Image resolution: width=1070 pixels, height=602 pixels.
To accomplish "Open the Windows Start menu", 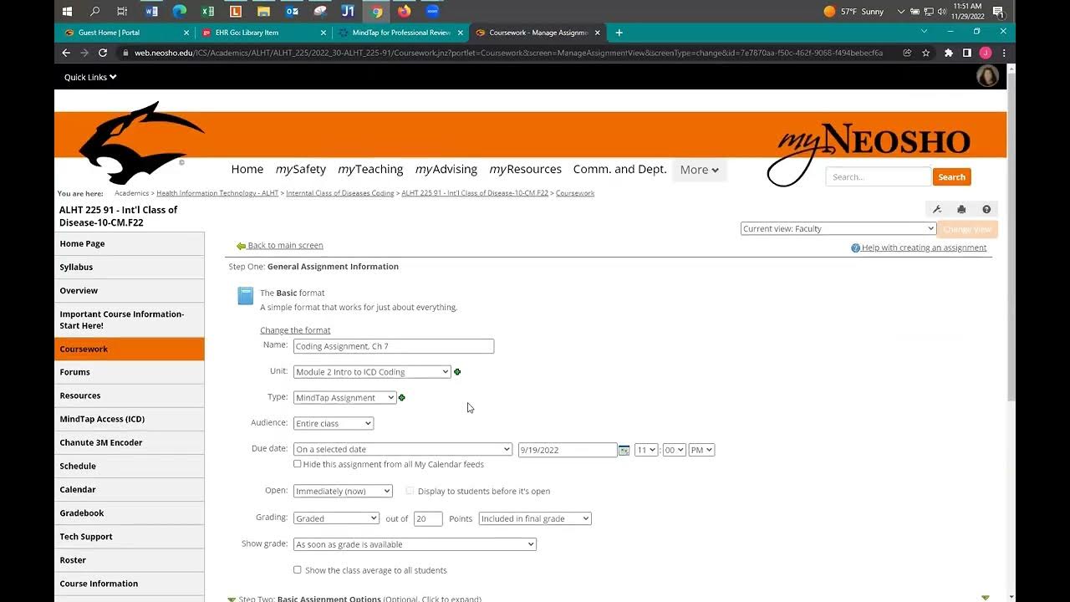I will tap(67, 11).
